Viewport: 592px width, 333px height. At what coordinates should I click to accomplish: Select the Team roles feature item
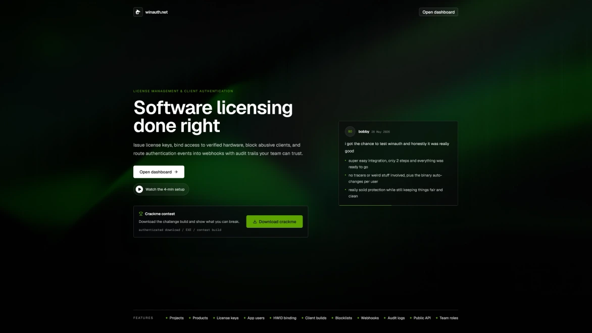(447, 318)
